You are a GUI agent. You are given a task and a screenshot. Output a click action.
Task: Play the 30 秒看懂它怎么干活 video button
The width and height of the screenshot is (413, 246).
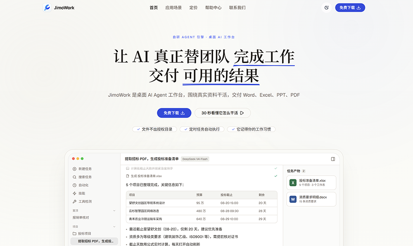(223, 113)
